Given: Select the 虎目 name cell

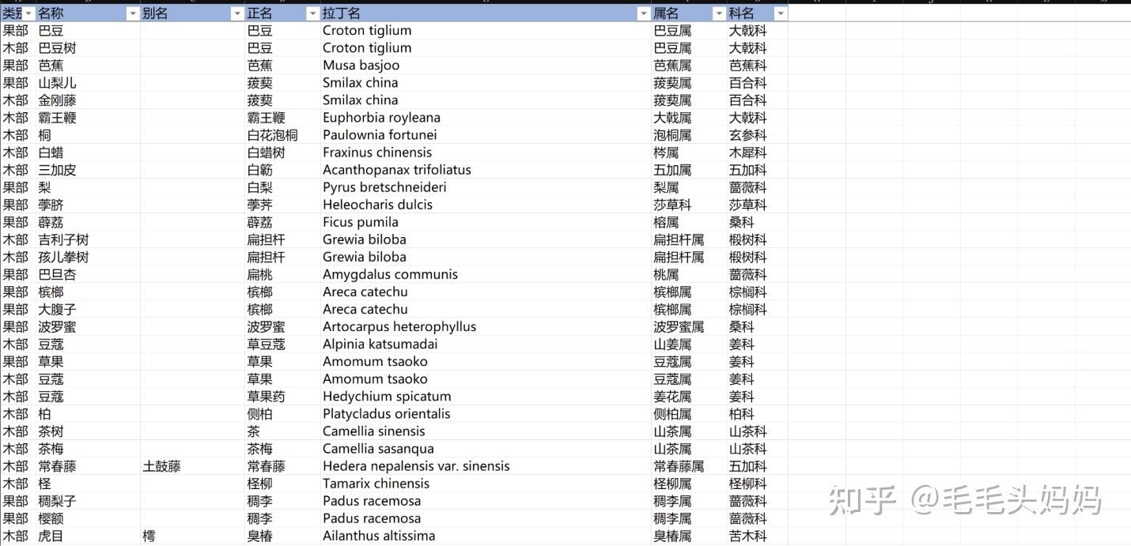Looking at the screenshot, I should (x=88, y=536).
